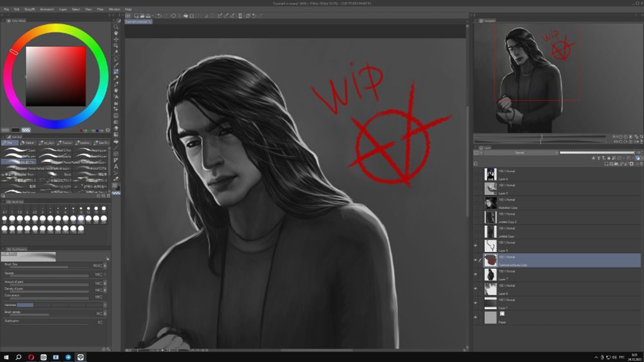Show Layer 3 via its visibility box
Image resolution: width=644 pixels, height=362 pixels.
476,188
